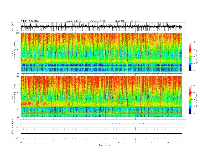This screenshot has width=208, height=160.
Task: Click the ch.2 spectrogram color scale bar
Action: 190,100
